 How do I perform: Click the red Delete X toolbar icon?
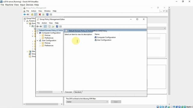pyautogui.click(x=40, y=14)
